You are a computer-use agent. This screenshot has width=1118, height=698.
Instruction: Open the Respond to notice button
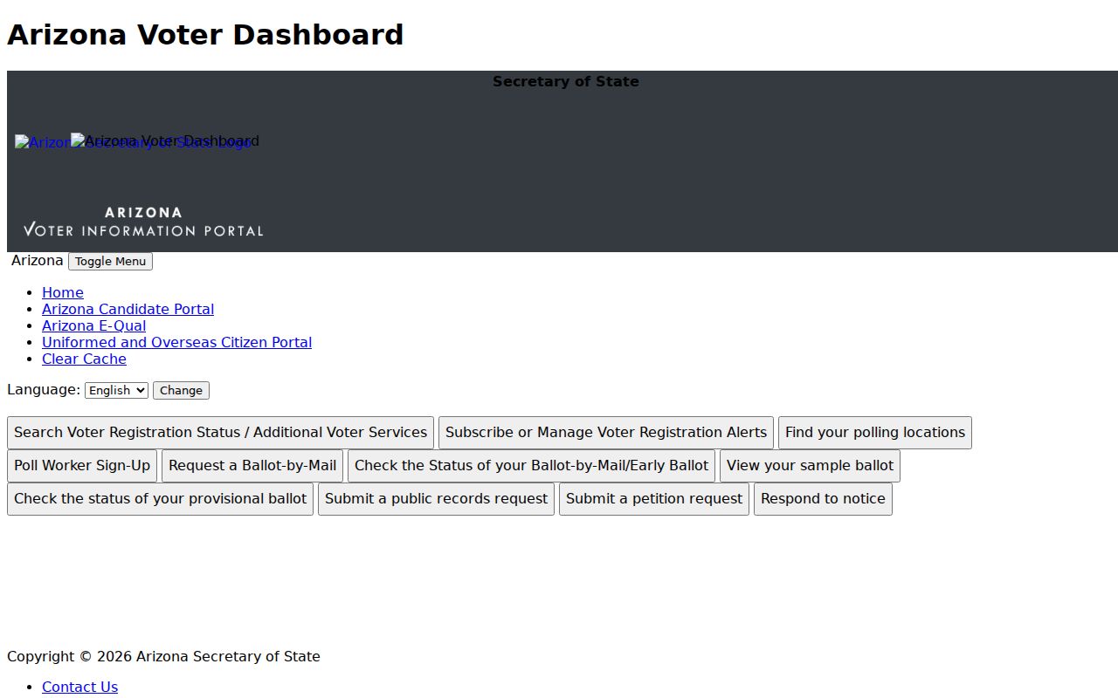[823, 499]
